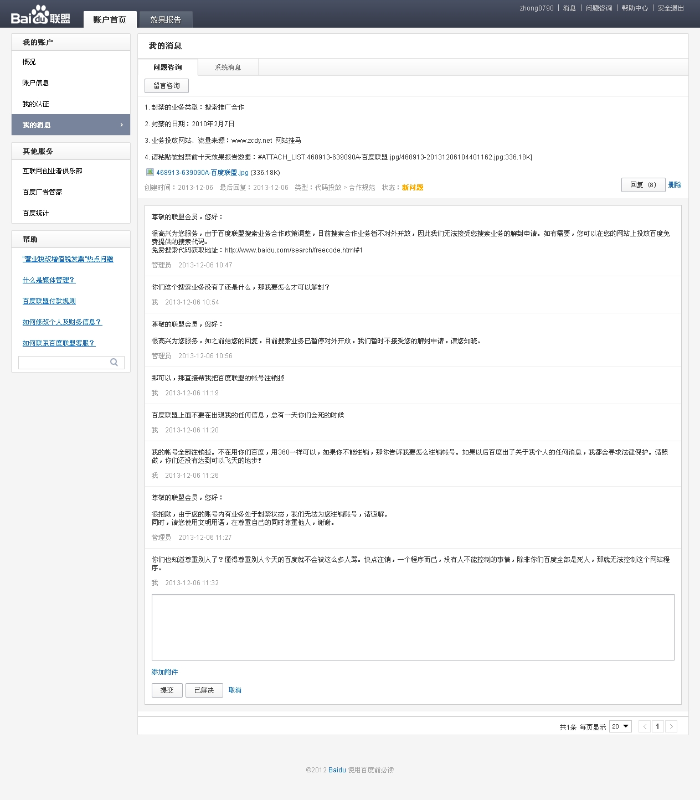Click the 添加附件 link

[x=165, y=672]
